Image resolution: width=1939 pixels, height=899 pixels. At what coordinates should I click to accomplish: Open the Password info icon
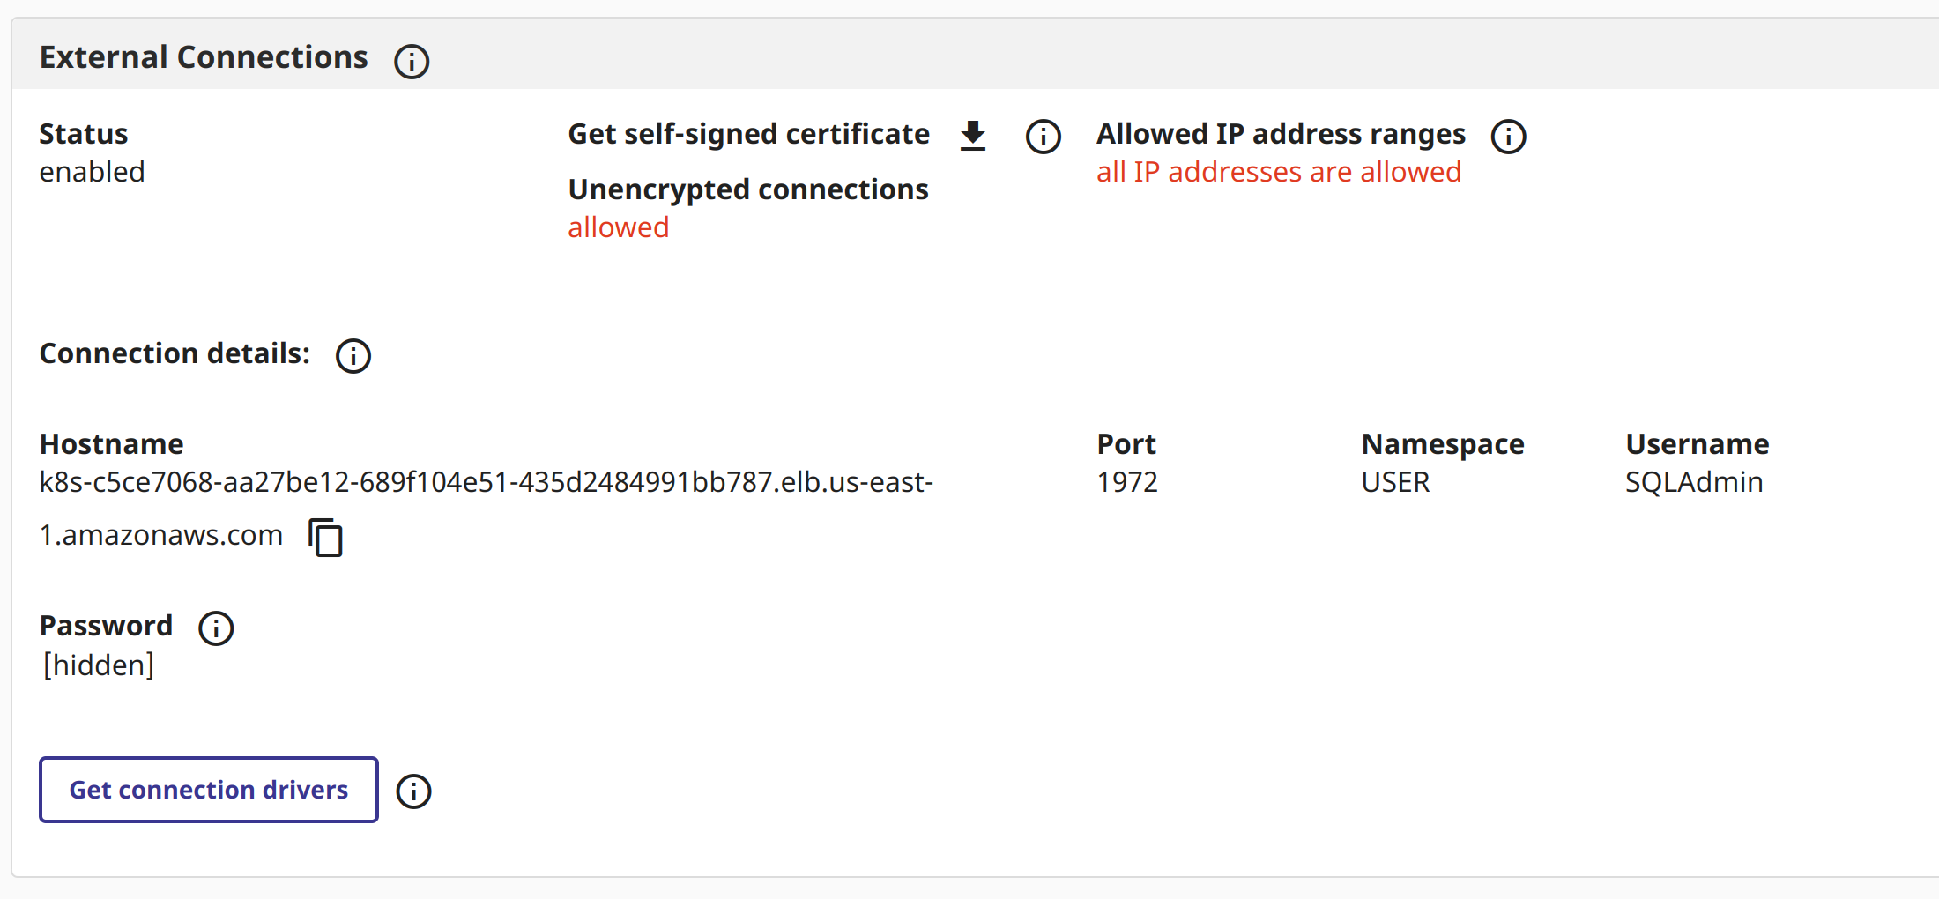[216, 628]
